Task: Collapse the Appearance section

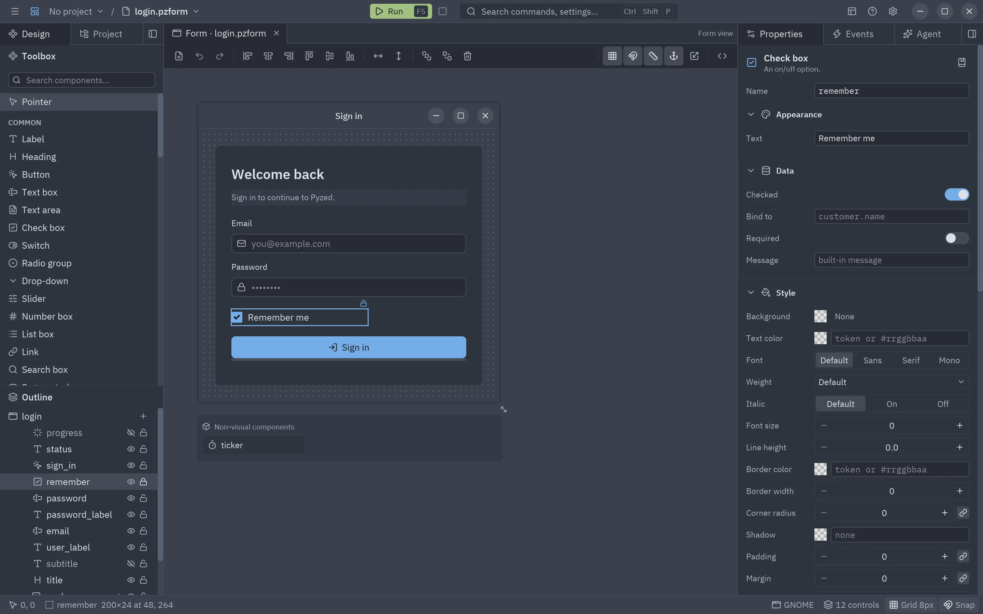Action: (751, 115)
